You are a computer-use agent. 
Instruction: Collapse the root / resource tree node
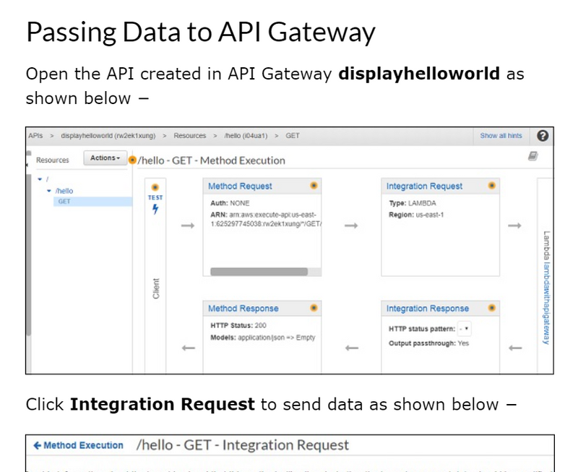40,179
